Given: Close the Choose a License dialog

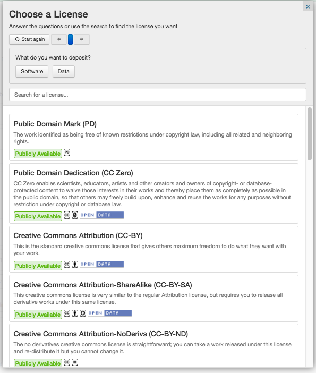Looking at the screenshot, I should [308, 7].
